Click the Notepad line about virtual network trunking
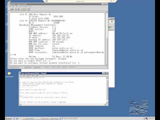 (x=43, y=102)
